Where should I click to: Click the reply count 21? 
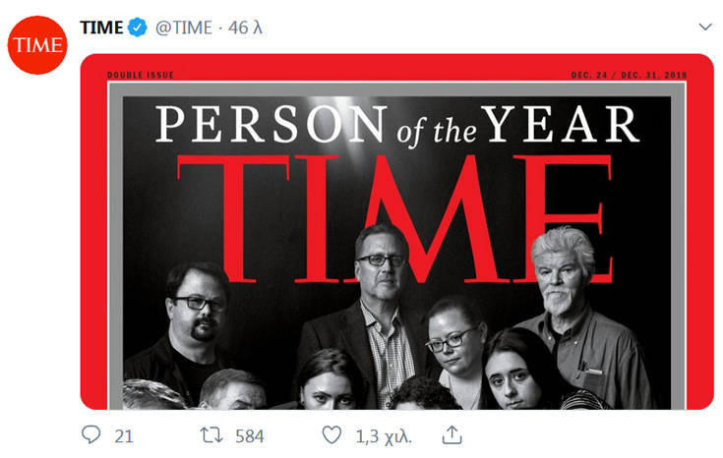123,435
